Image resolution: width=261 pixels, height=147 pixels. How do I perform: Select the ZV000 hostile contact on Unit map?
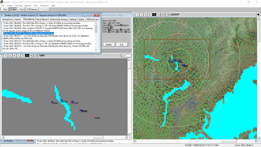[x=94, y=117]
